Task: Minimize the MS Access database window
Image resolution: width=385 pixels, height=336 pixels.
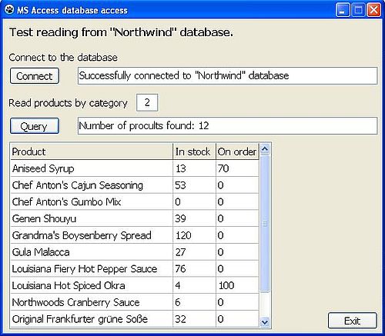Action: [x=343, y=10]
